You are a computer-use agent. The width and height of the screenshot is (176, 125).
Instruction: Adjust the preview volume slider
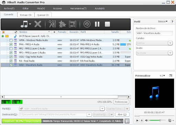(157, 120)
